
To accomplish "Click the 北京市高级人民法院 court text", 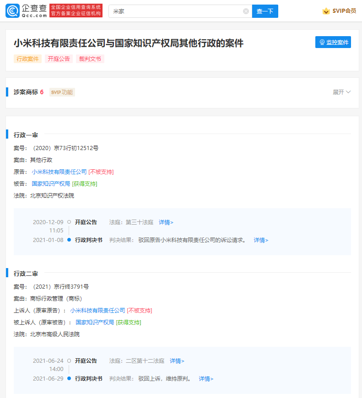I will click(x=55, y=334).
